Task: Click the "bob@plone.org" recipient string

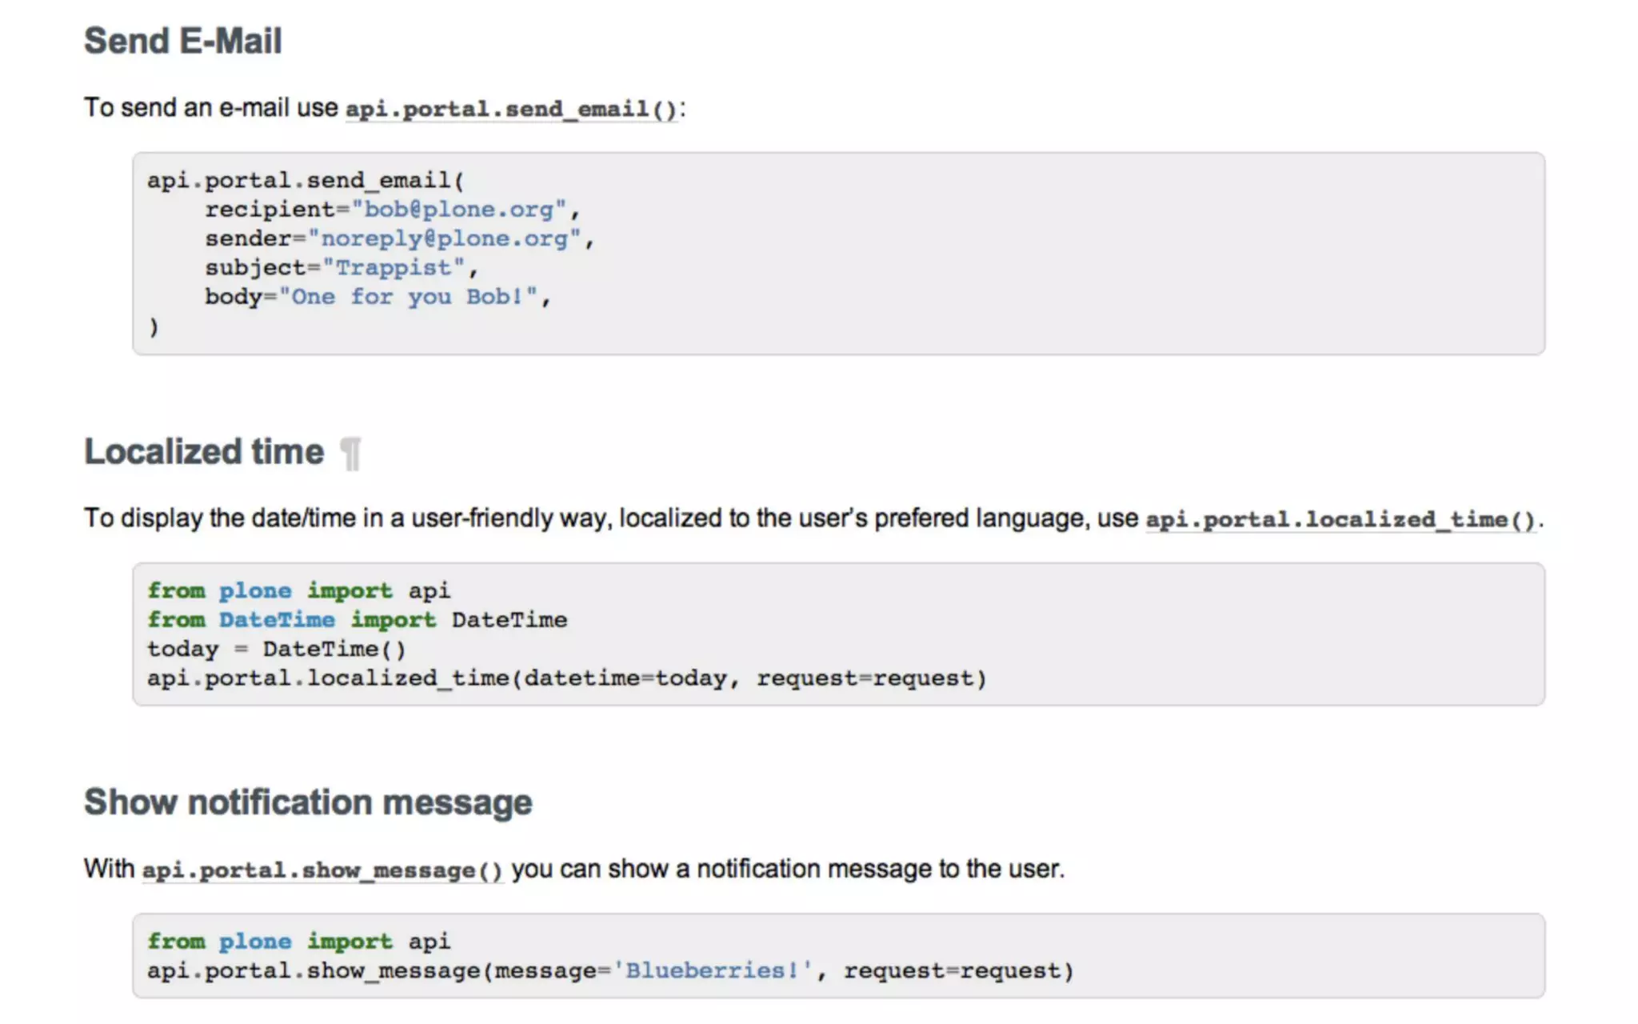Action: (459, 210)
